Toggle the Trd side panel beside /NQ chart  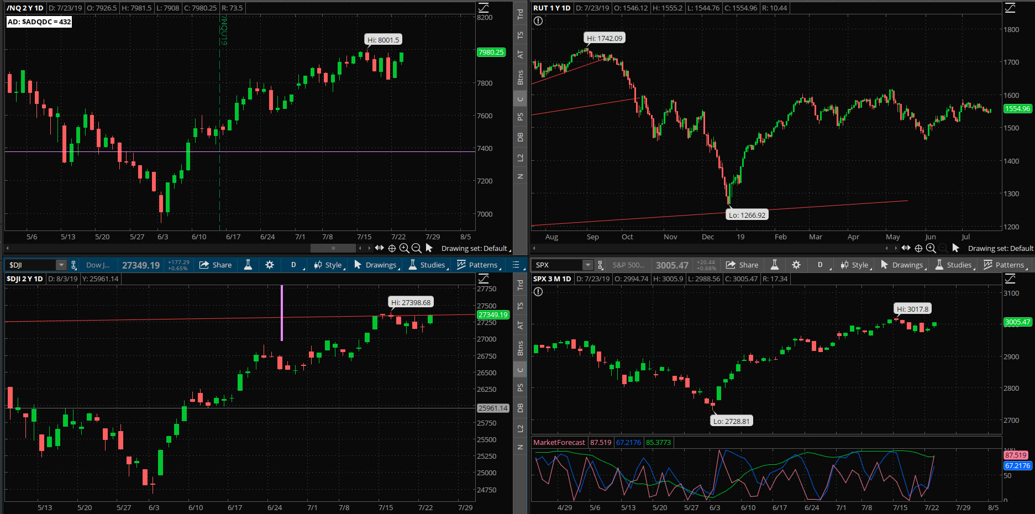click(520, 14)
